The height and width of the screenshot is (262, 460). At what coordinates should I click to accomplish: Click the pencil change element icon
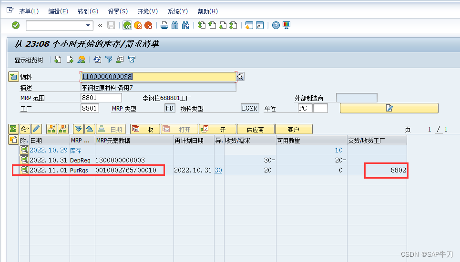coord(36,129)
